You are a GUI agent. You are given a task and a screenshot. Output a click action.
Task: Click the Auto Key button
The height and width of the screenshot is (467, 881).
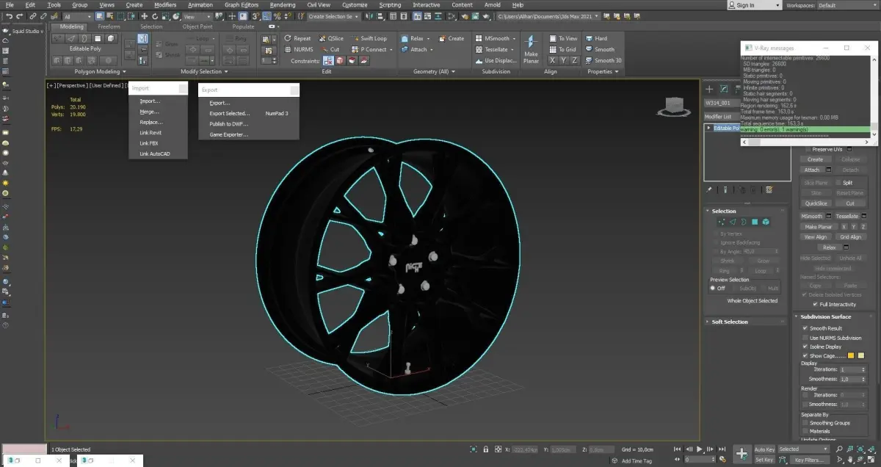click(764, 449)
